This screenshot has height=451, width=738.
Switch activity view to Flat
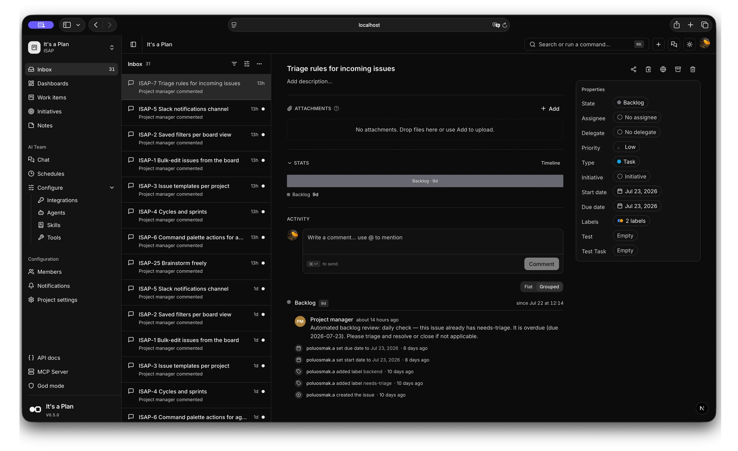click(x=528, y=287)
